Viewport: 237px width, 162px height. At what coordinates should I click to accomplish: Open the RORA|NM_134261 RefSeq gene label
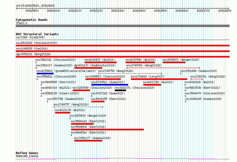pyautogui.click(x=27, y=156)
